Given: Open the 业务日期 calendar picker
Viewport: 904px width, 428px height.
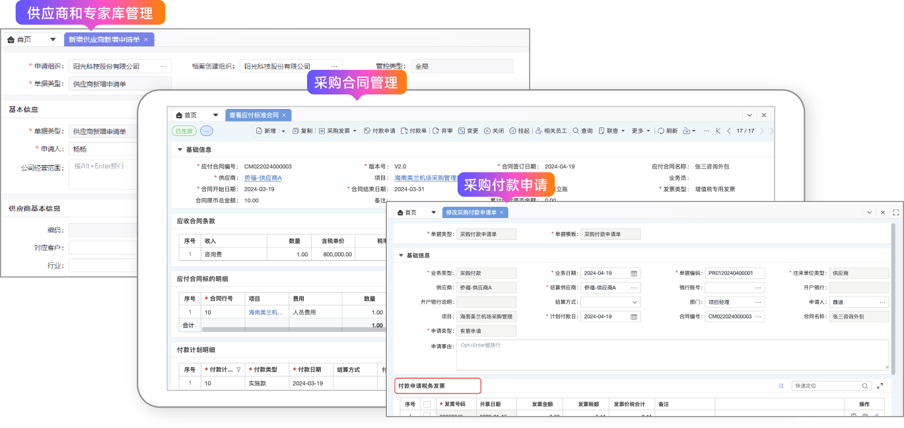Looking at the screenshot, I should (634, 273).
